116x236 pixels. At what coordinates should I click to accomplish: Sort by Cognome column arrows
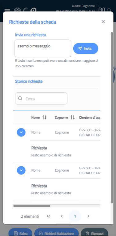[x=73, y=118]
